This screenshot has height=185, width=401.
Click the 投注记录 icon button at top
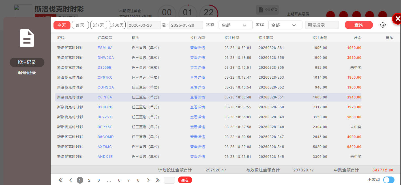coord(267,10)
